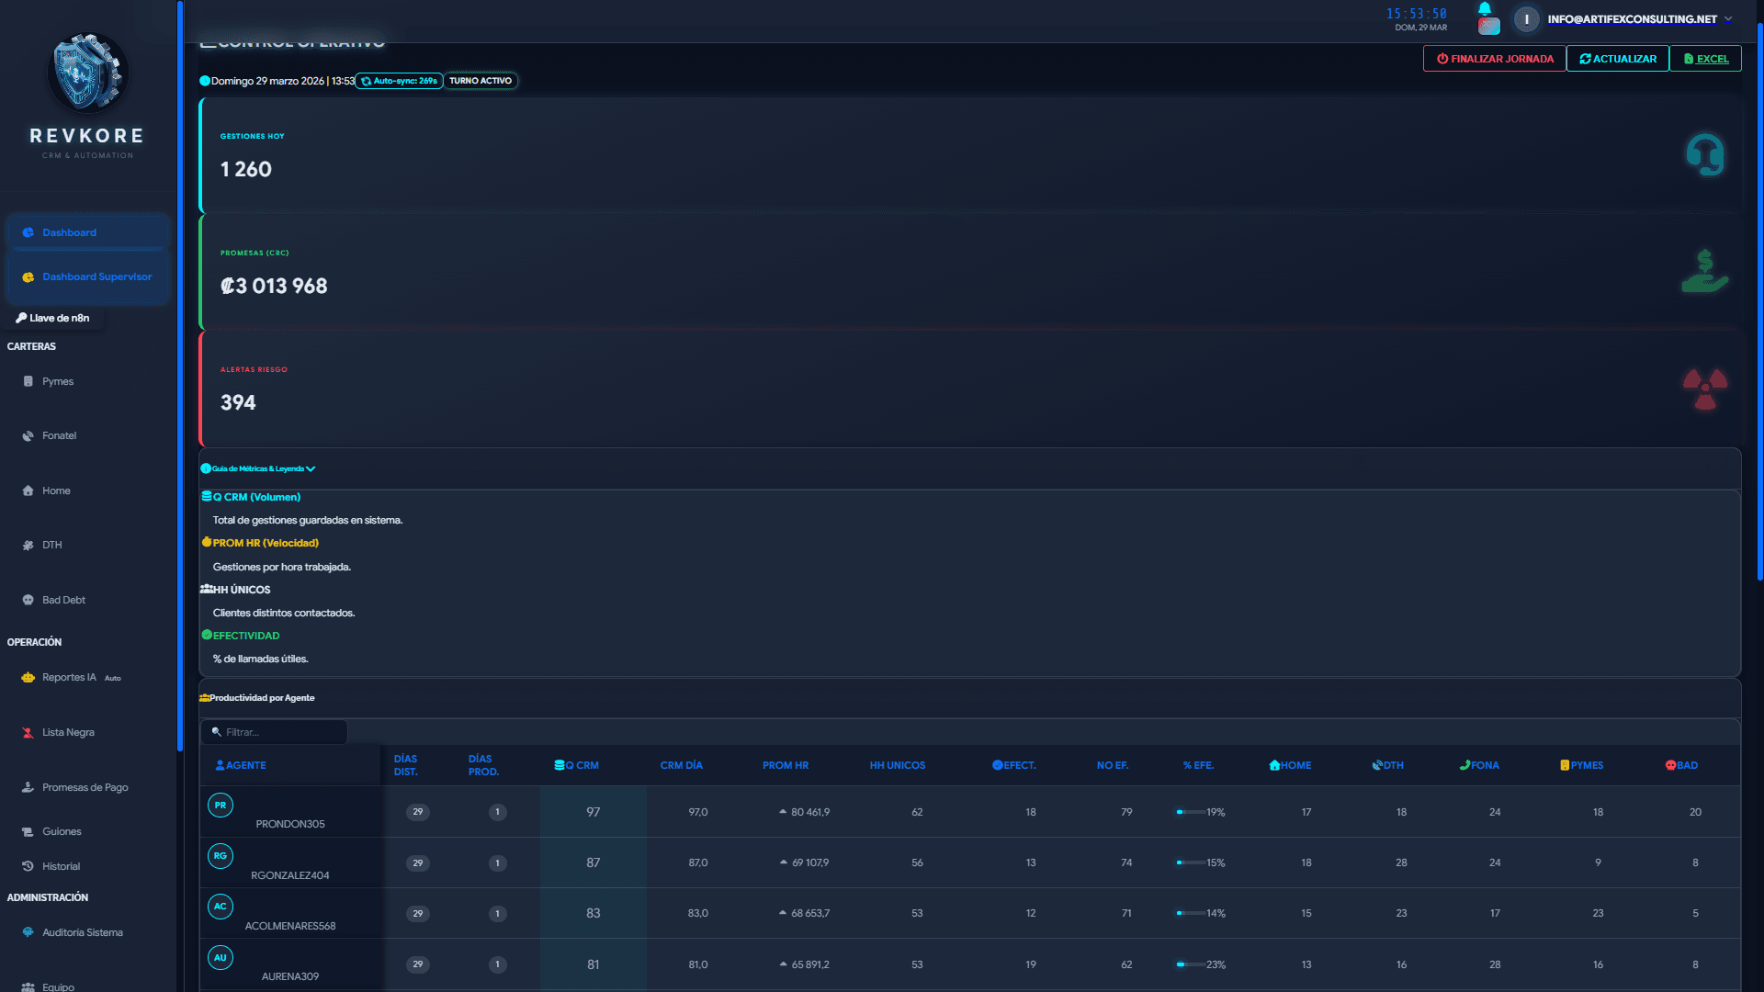Select the Reportes IA robot icon
1764x992 pixels.
point(28,677)
